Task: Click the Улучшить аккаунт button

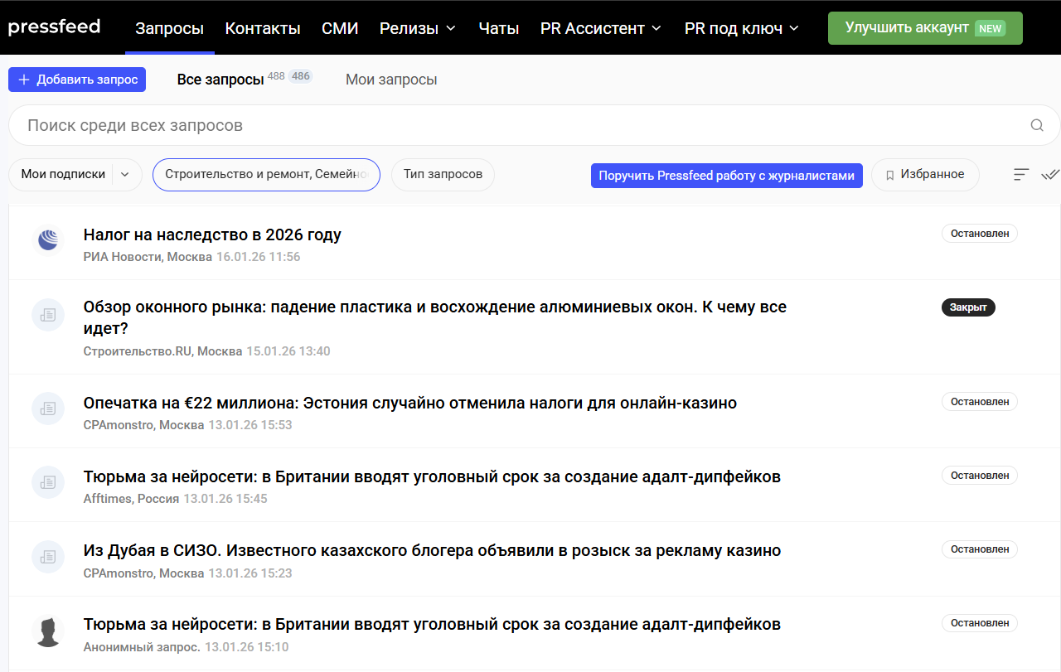Action: pos(924,28)
